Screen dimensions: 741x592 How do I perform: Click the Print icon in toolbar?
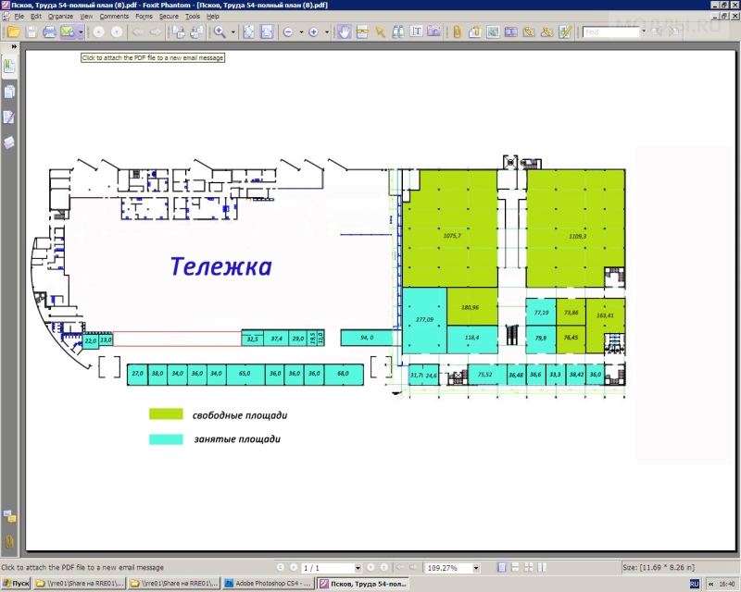(x=50, y=31)
